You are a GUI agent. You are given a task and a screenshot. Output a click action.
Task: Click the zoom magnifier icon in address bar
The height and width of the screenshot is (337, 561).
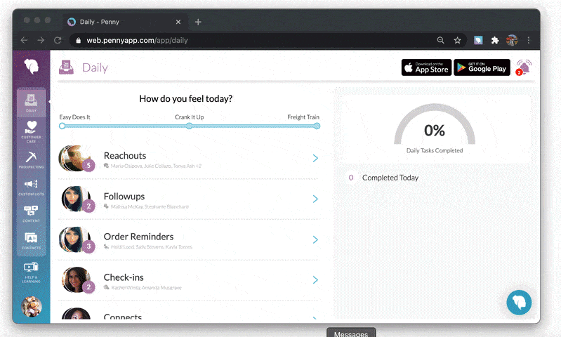click(440, 40)
